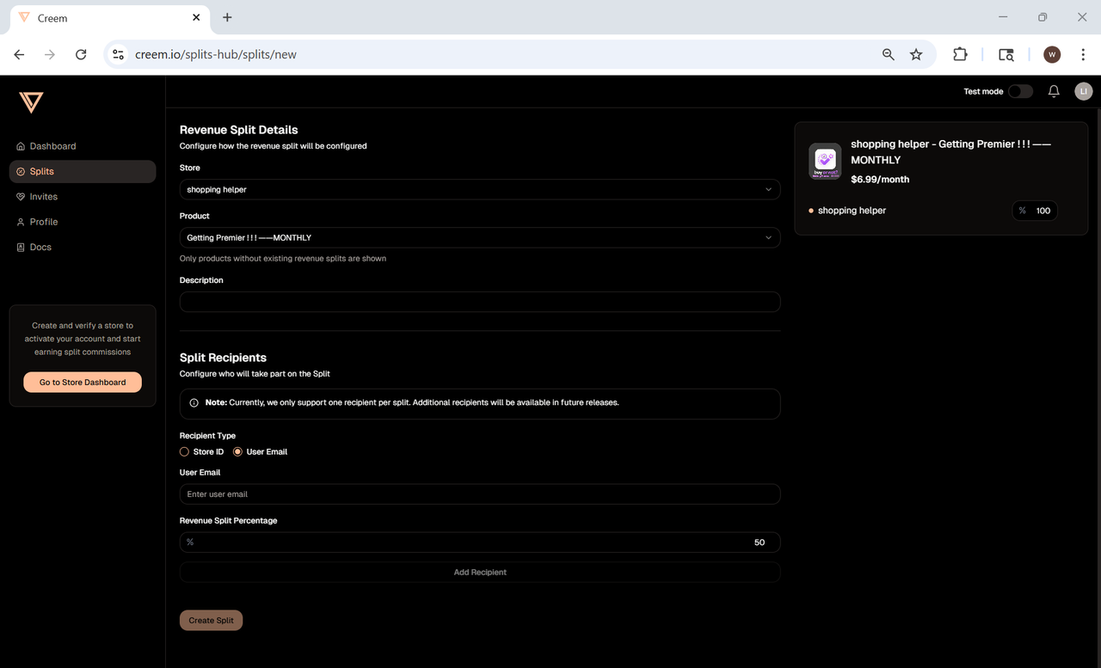This screenshot has width=1101, height=668.
Task: Click the address bar URL creem.io/splits-hub/splits/new
Action: click(216, 54)
